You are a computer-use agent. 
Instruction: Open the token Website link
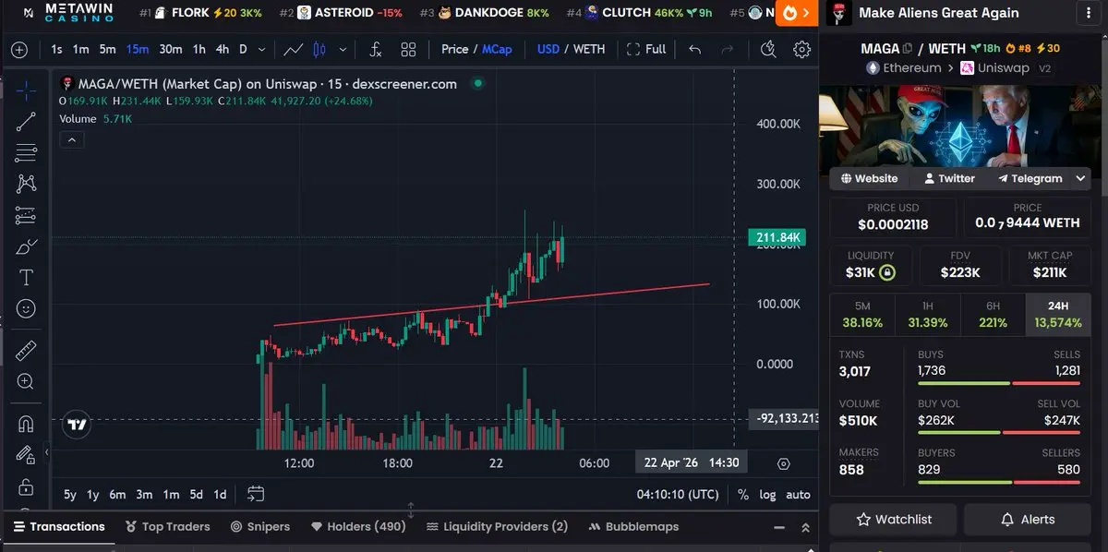point(869,178)
